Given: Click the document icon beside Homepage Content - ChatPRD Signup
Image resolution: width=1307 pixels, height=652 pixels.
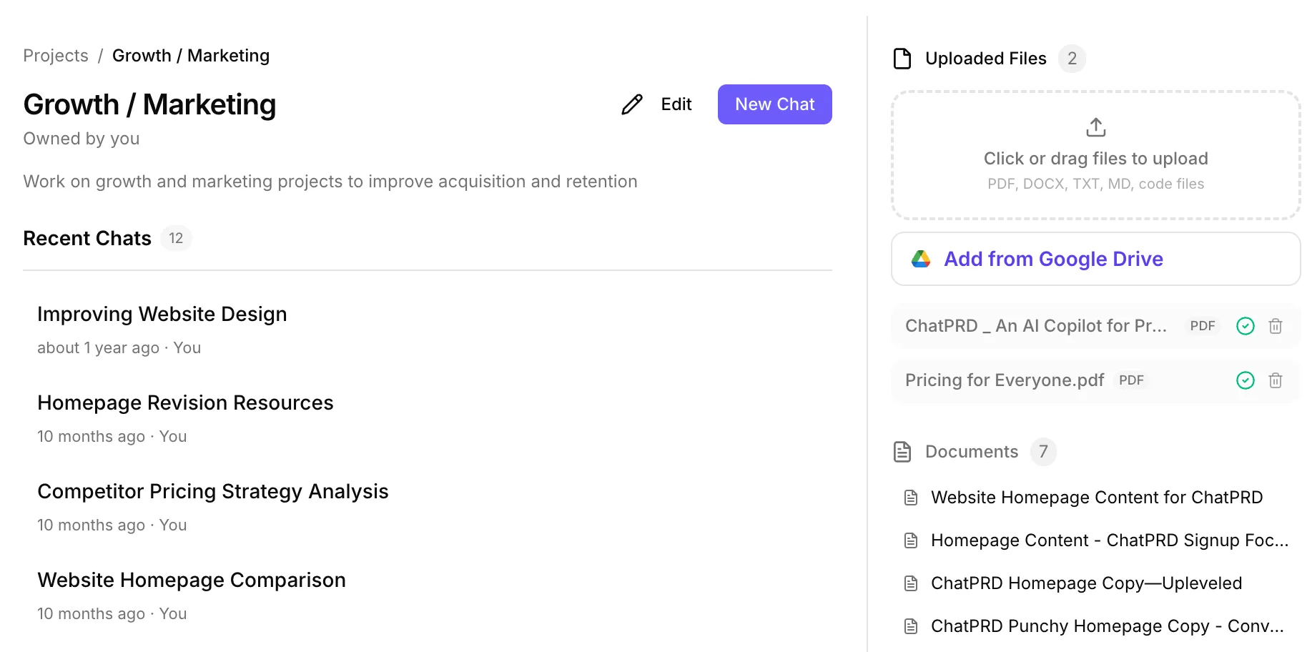Looking at the screenshot, I should (910, 540).
